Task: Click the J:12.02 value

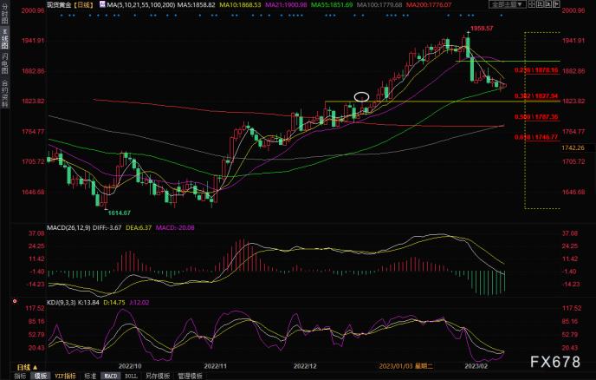Action: pyautogui.click(x=139, y=303)
